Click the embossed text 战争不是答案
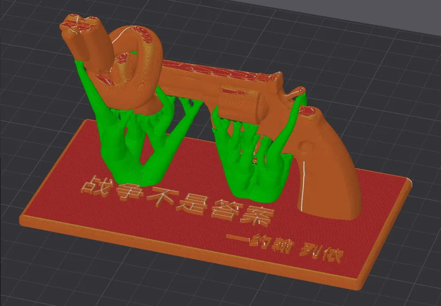The image size is (441, 306). pos(176,200)
